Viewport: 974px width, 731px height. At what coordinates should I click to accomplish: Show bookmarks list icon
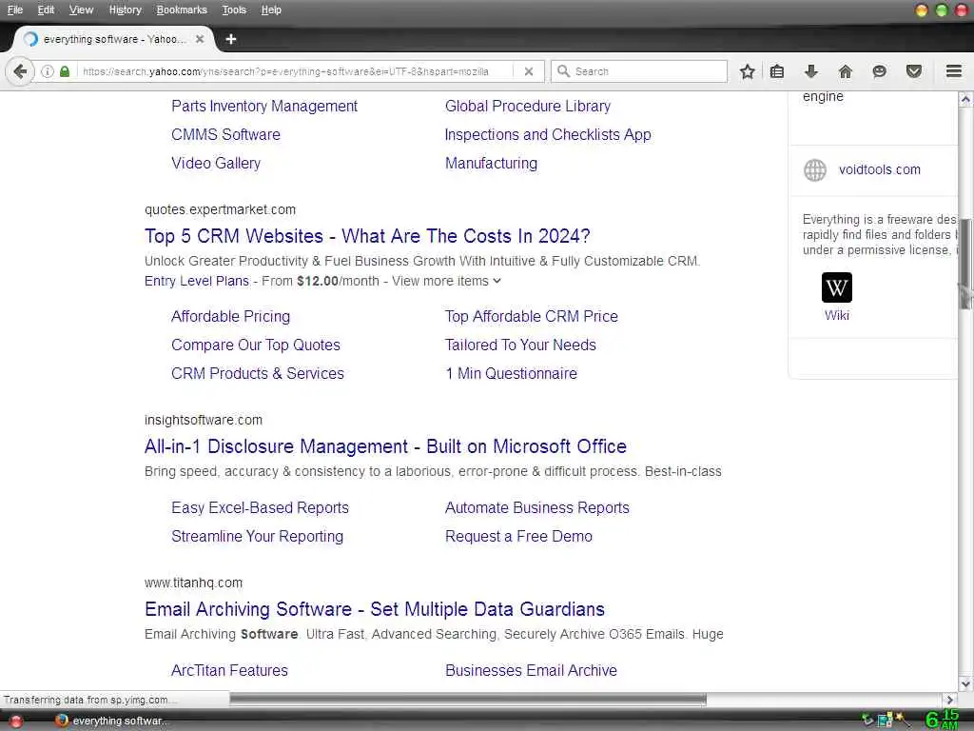click(776, 71)
